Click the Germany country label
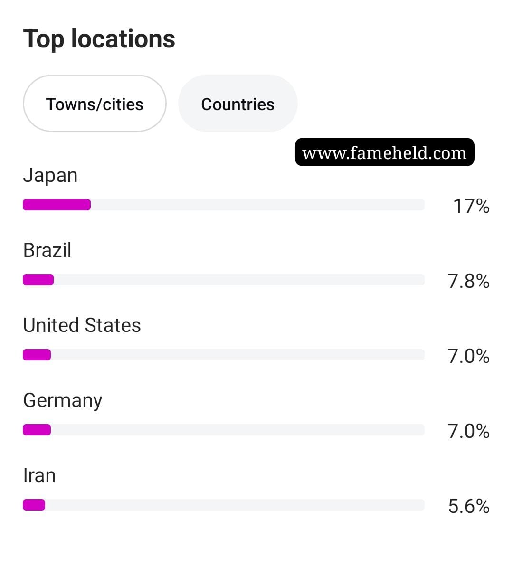This screenshot has height=568, width=513. point(63,401)
